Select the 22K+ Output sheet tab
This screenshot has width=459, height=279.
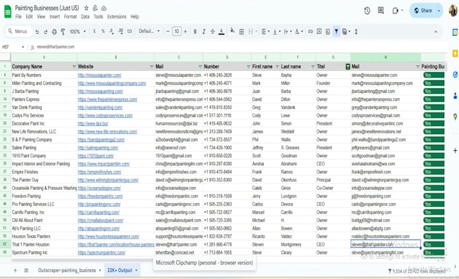click(119, 270)
